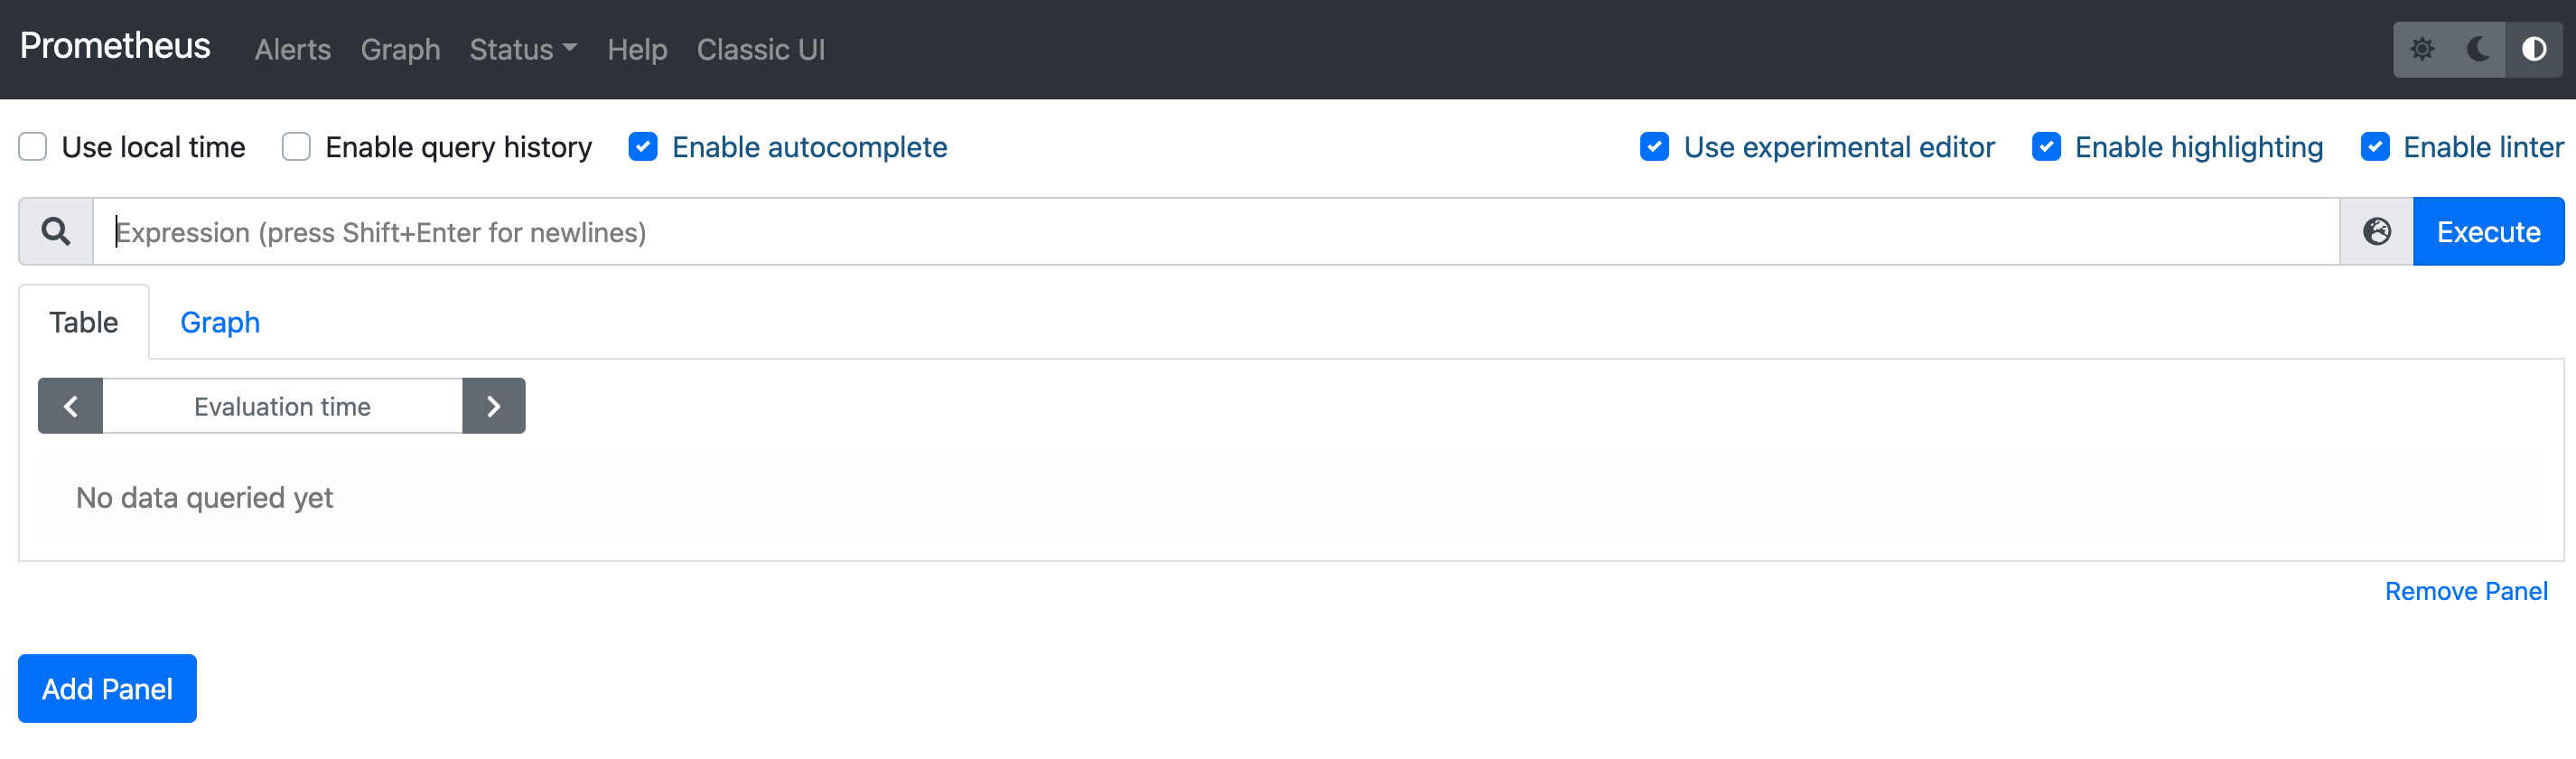Image resolution: width=2576 pixels, height=759 pixels.
Task: Click the Add Panel button
Action: pos(106,688)
